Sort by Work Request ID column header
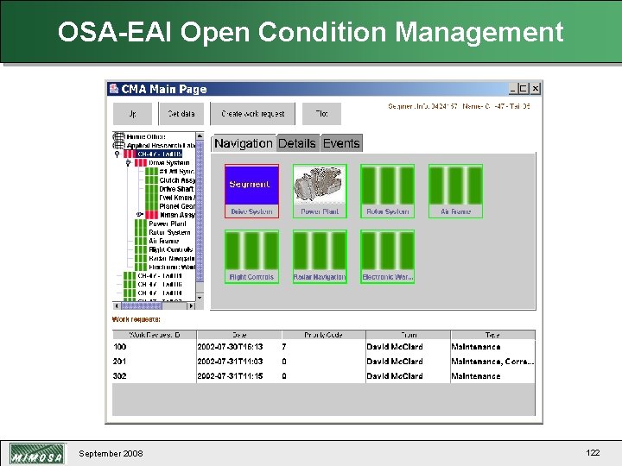 pos(155,335)
